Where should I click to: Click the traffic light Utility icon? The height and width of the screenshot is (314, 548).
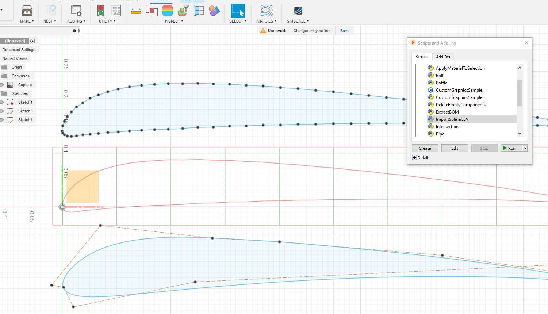point(100,11)
